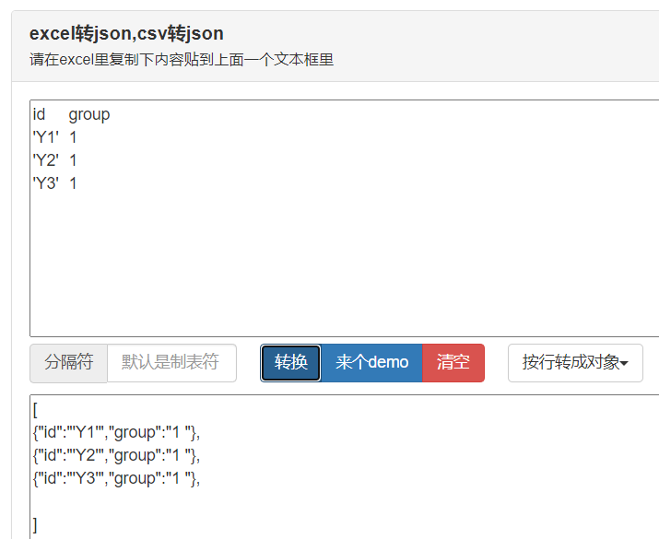Image resolution: width=659 pixels, height=539 pixels.
Task: Focus the 默认是制表符 delimiter field
Action: pos(171,363)
